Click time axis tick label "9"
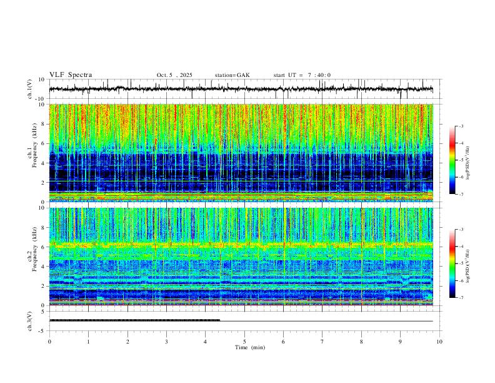Image resolution: width=495 pixels, height=383 pixels. pyautogui.click(x=400, y=342)
